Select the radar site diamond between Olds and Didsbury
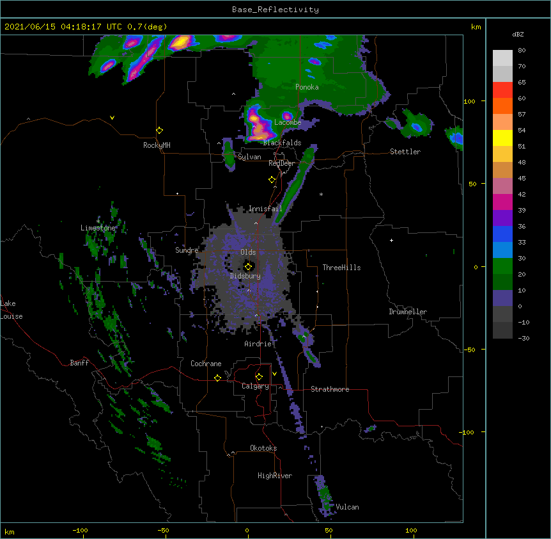 [x=249, y=267]
